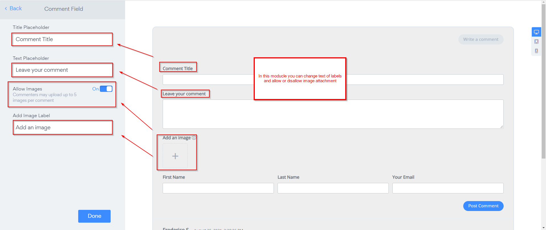Click the First Name label
Screen dimensions: 546x230
tap(174, 177)
